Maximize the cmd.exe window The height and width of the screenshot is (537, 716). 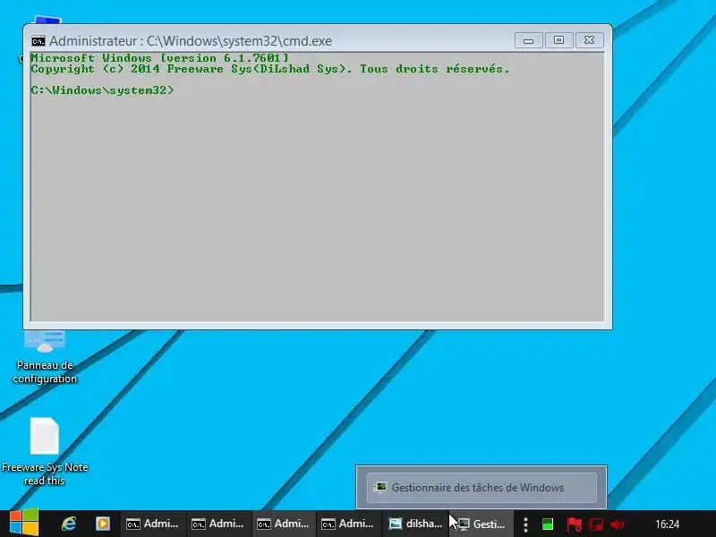click(558, 40)
